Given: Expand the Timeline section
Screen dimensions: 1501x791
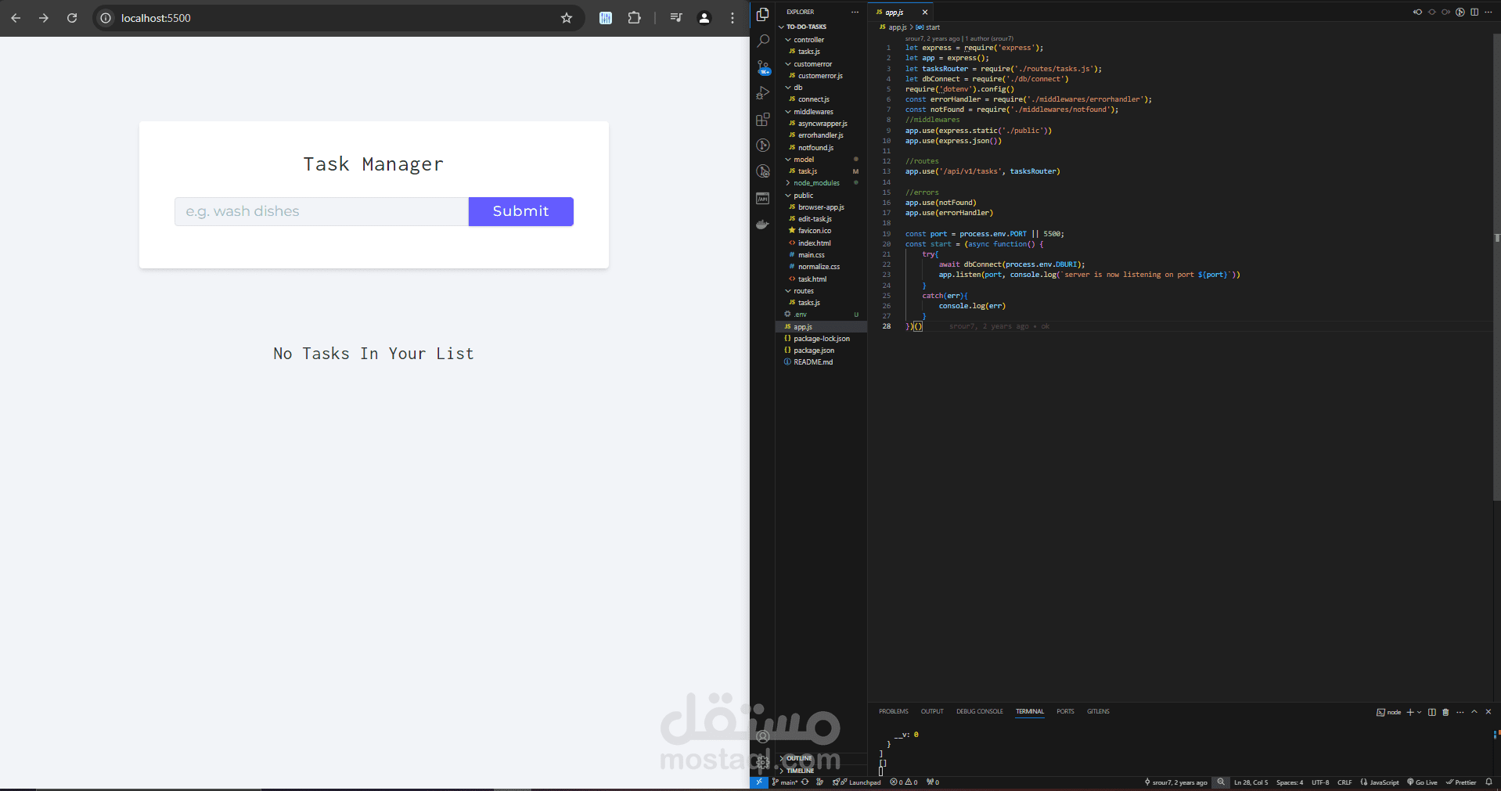Looking at the screenshot, I should pyautogui.click(x=800, y=771).
